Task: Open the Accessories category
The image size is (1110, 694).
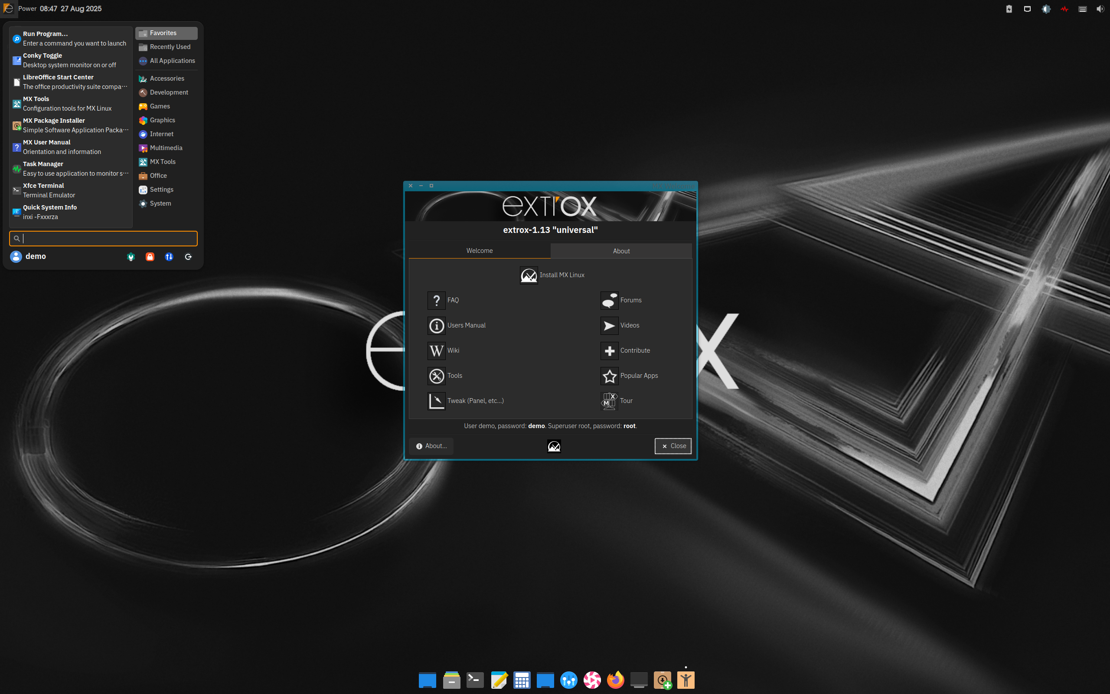Action: click(166, 79)
